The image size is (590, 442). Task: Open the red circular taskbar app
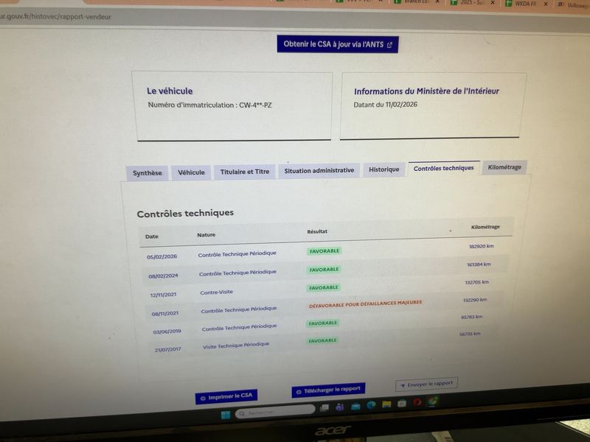417,402
